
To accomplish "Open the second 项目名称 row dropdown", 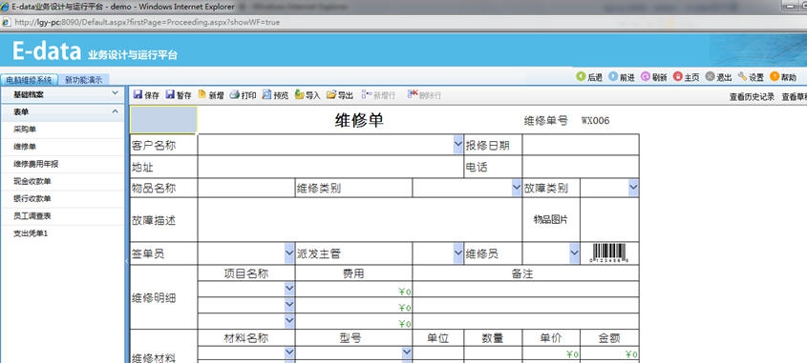I will (289, 305).
